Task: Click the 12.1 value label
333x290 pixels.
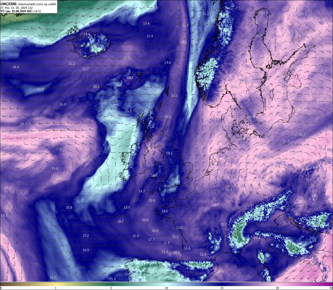Action: pyautogui.click(x=154, y=176)
